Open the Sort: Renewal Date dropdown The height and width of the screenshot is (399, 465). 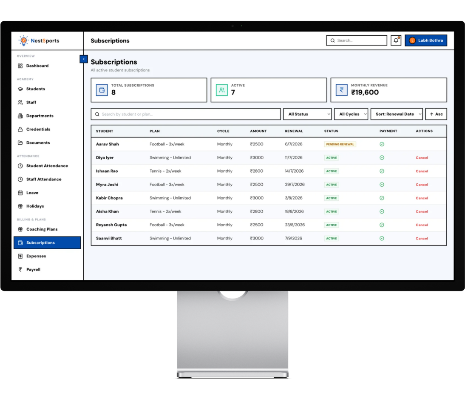point(397,114)
